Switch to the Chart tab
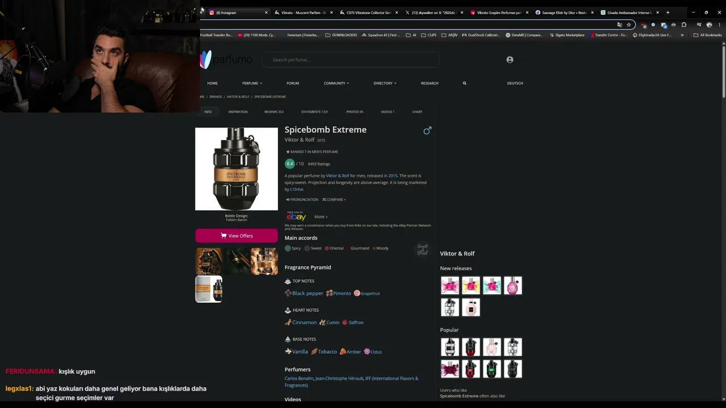The height and width of the screenshot is (408, 726). coord(417,112)
